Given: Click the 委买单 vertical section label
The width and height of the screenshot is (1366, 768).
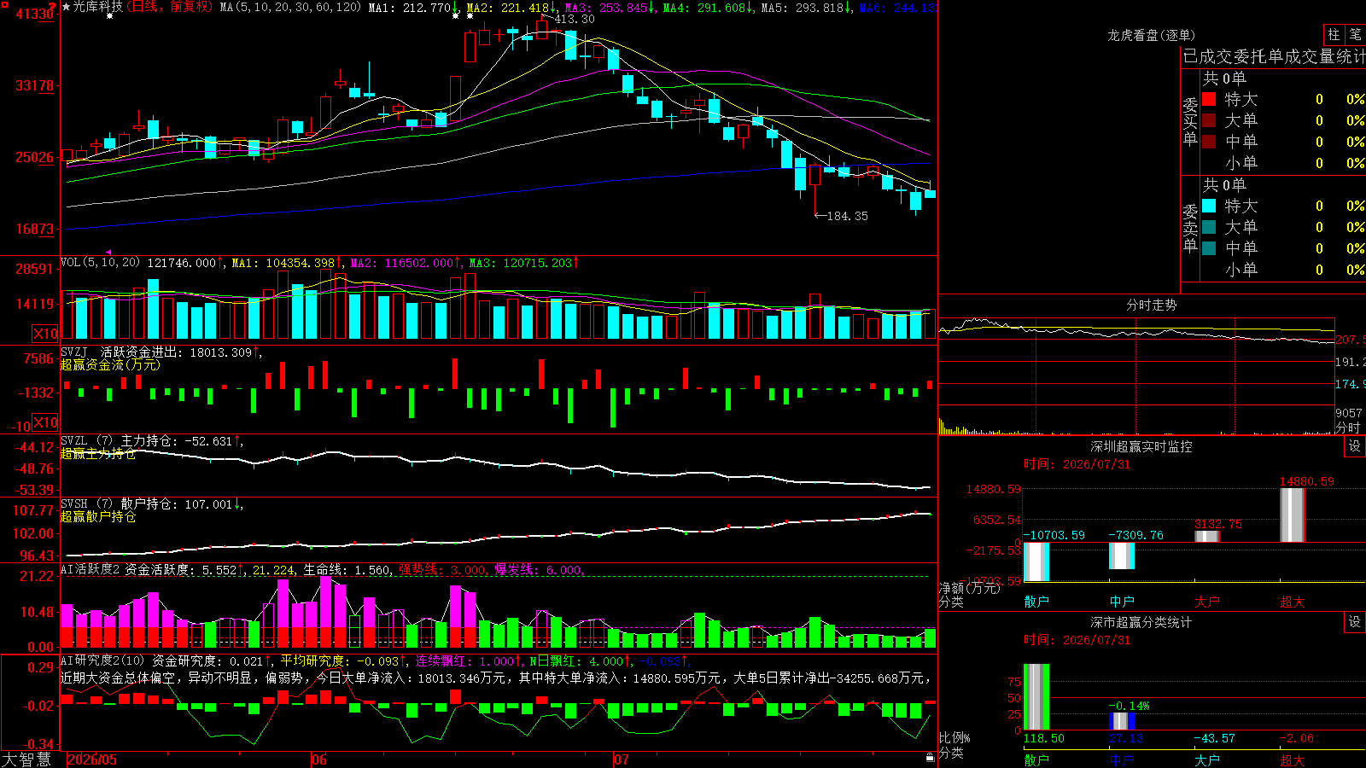Looking at the screenshot, I should tap(1190, 121).
